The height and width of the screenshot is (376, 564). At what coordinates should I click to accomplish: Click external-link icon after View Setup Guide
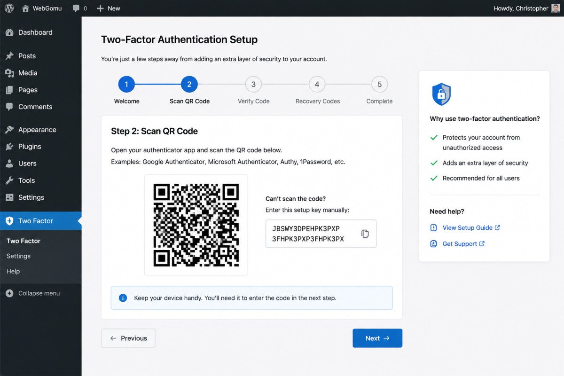pyautogui.click(x=497, y=227)
